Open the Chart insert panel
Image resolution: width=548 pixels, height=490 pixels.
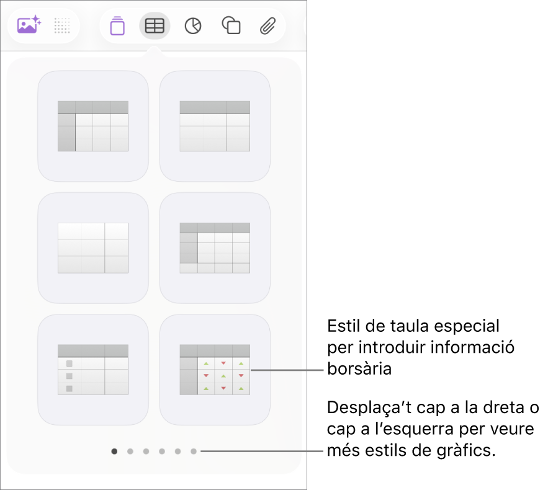click(x=192, y=25)
